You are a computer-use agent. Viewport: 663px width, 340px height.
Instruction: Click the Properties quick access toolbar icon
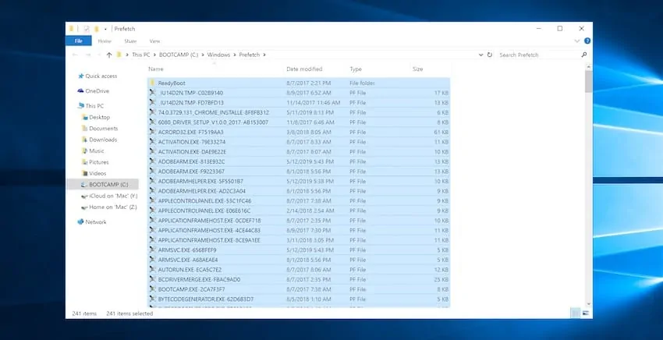87,29
